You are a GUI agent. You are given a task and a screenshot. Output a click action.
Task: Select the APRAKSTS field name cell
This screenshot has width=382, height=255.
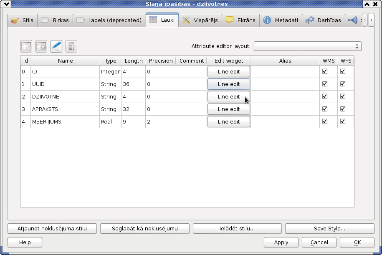click(65, 109)
